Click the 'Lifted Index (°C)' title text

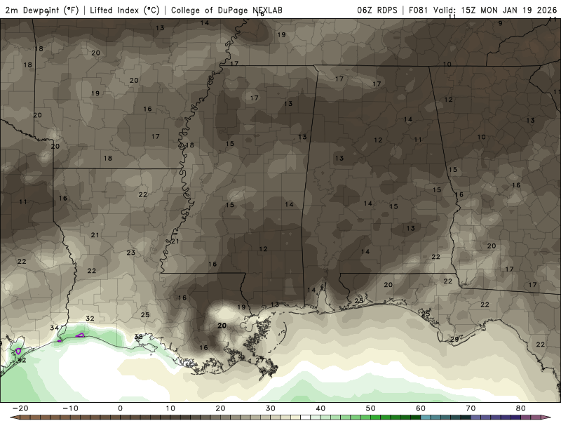[125, 10]
